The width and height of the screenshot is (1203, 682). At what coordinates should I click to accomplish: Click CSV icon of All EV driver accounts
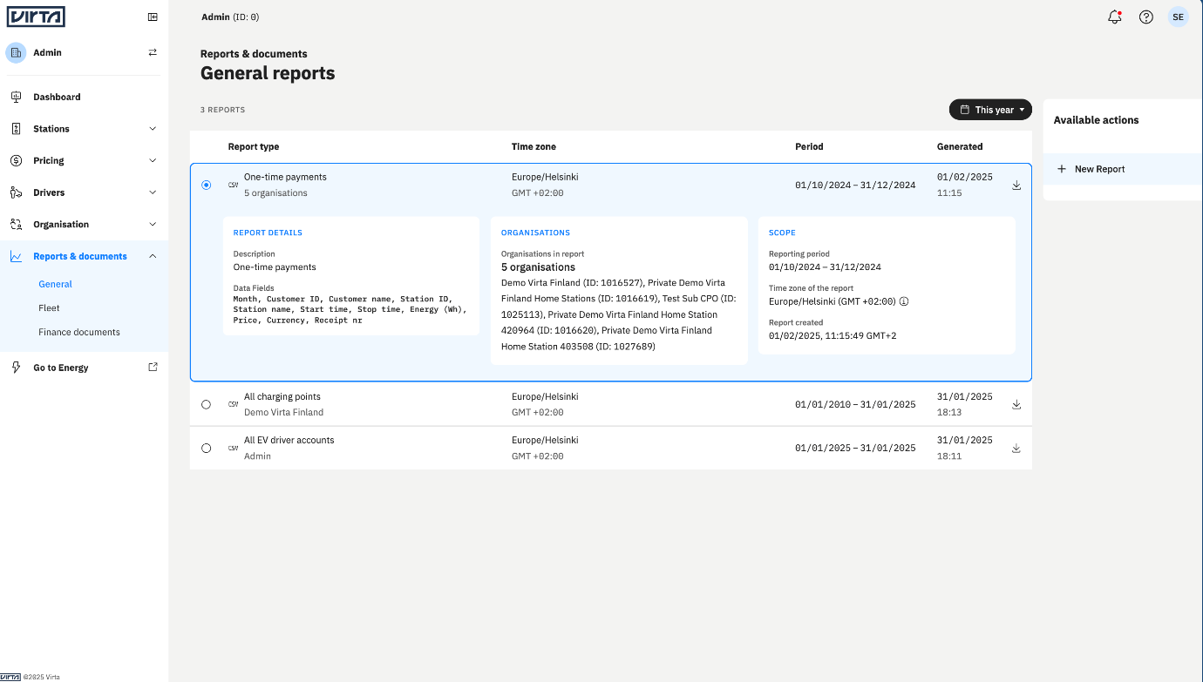click(x=233, y=448)
